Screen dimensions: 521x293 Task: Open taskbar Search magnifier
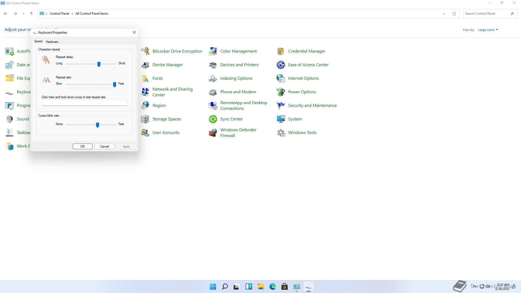click(225, 286)
